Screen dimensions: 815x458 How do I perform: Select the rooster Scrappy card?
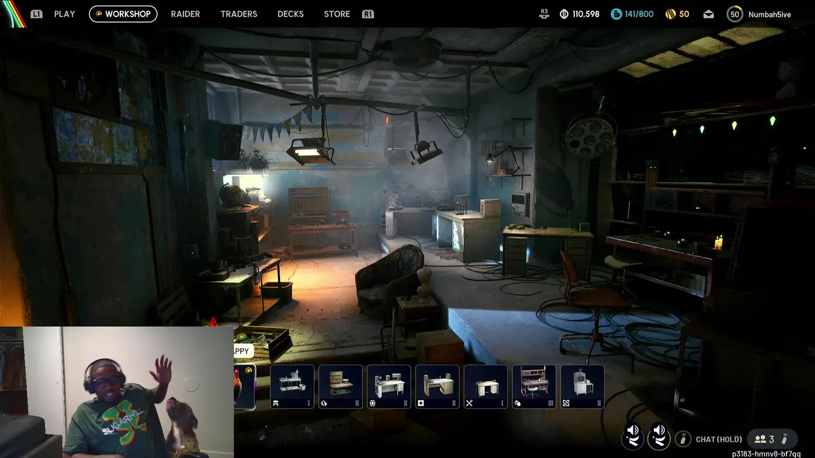coord(245,387)
